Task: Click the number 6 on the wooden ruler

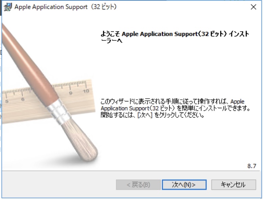Action: [x=23, y=99]
